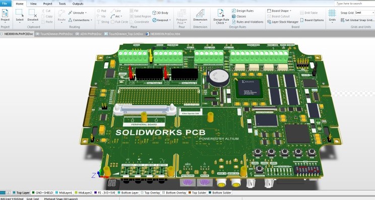
Task: Switch to the Tools ribbon tab
Action: pyautogui.click(x=62, y=4)
